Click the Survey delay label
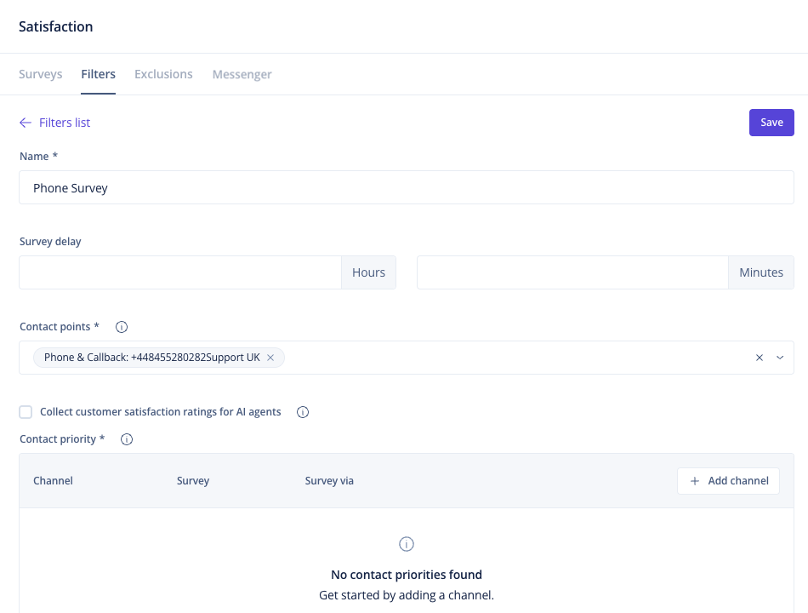The height and width of the screenshot is (613, 808). click(50, 242)
